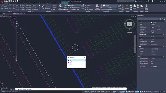The image size is (166, 93).
Task: Click the TOP face of ViewCube
Action: coord(129,24)
